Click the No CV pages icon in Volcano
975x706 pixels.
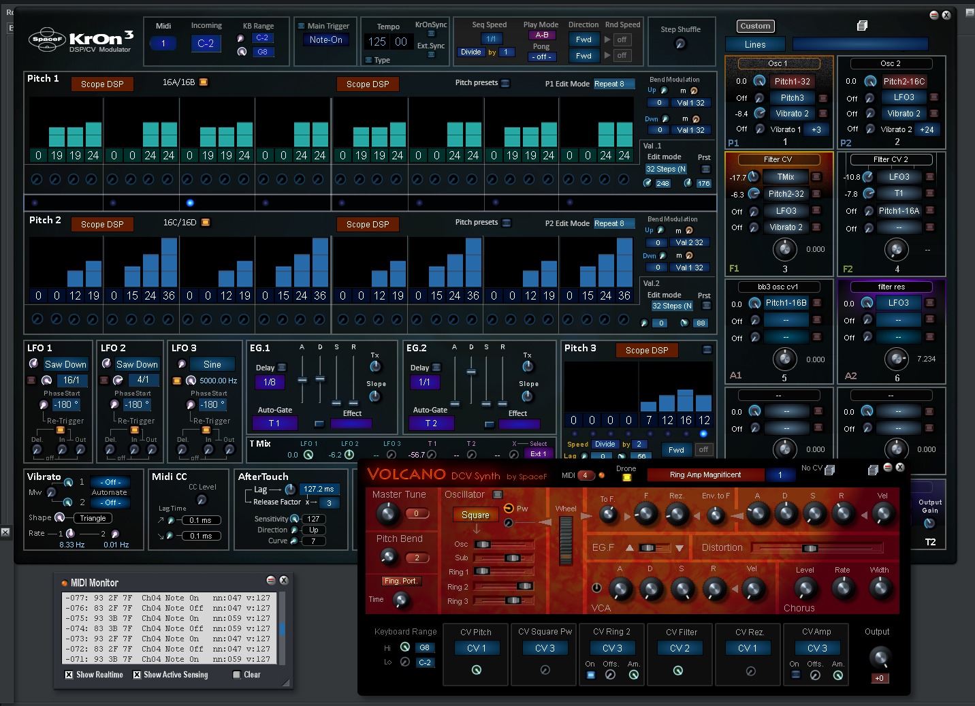tap(829, 469)
